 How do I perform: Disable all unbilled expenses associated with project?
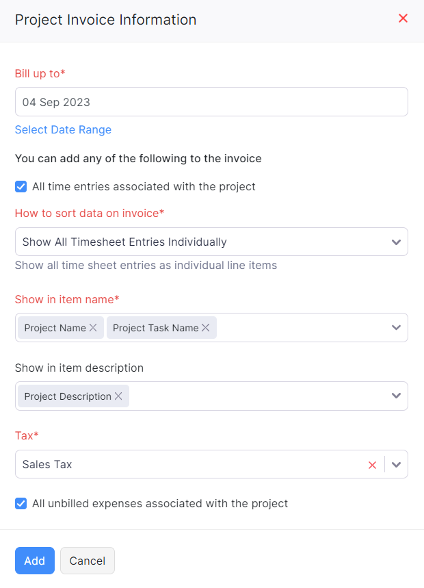(21, 503)
